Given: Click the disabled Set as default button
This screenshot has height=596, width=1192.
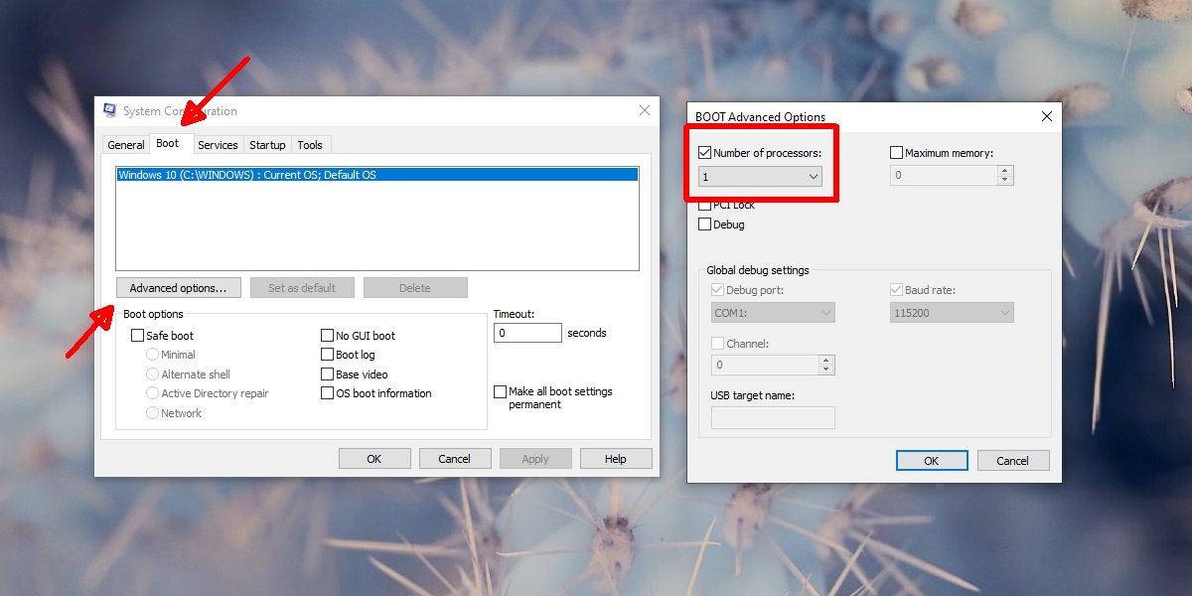Looking at the screenshot, I should [302, 288].
